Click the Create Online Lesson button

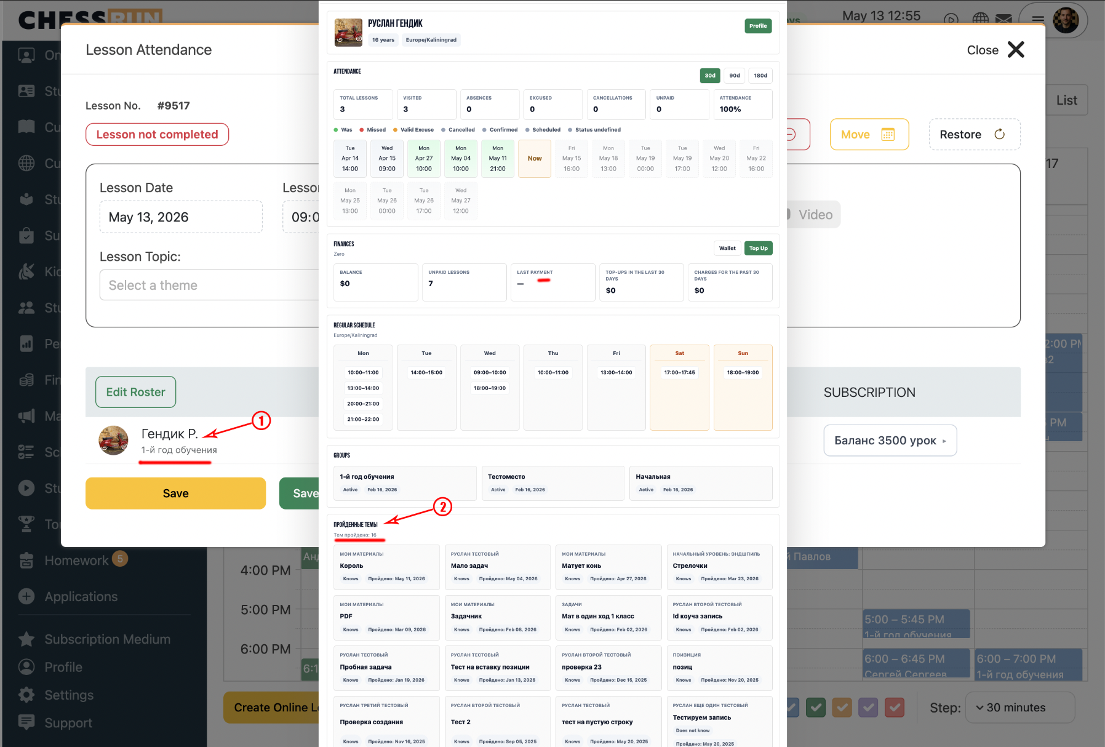tap(271, 708)
